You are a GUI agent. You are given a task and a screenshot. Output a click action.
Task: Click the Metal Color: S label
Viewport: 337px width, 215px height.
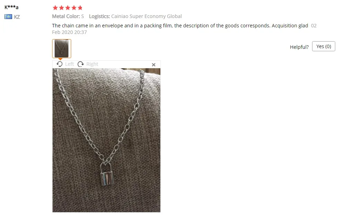pyautogui.click(x=68, y=16)
